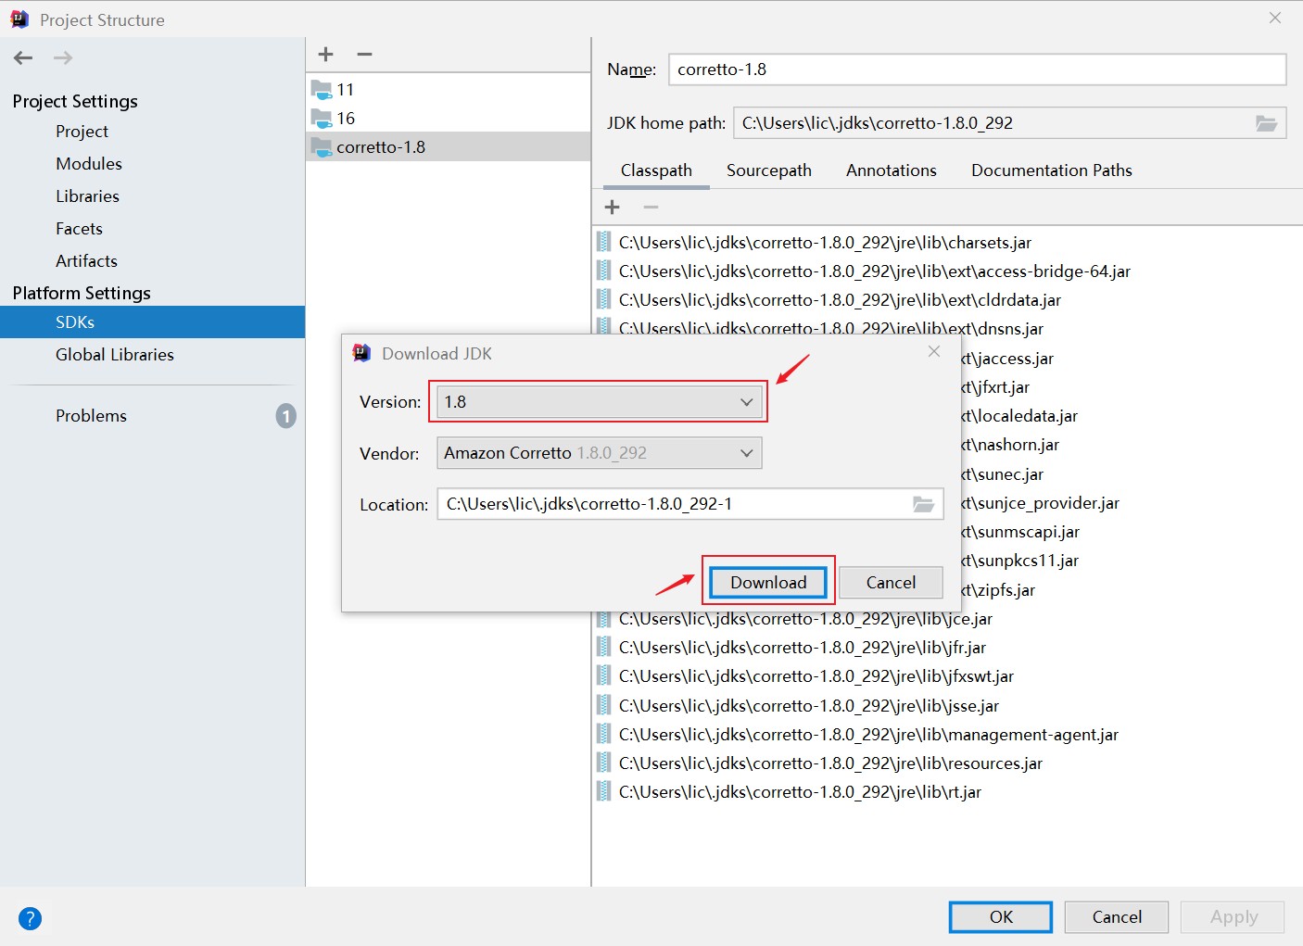Image resolution: width=1303 pixels, height=946 pixels.
Task: Click the SDK 11 folder icon
Action: [322, 90]
